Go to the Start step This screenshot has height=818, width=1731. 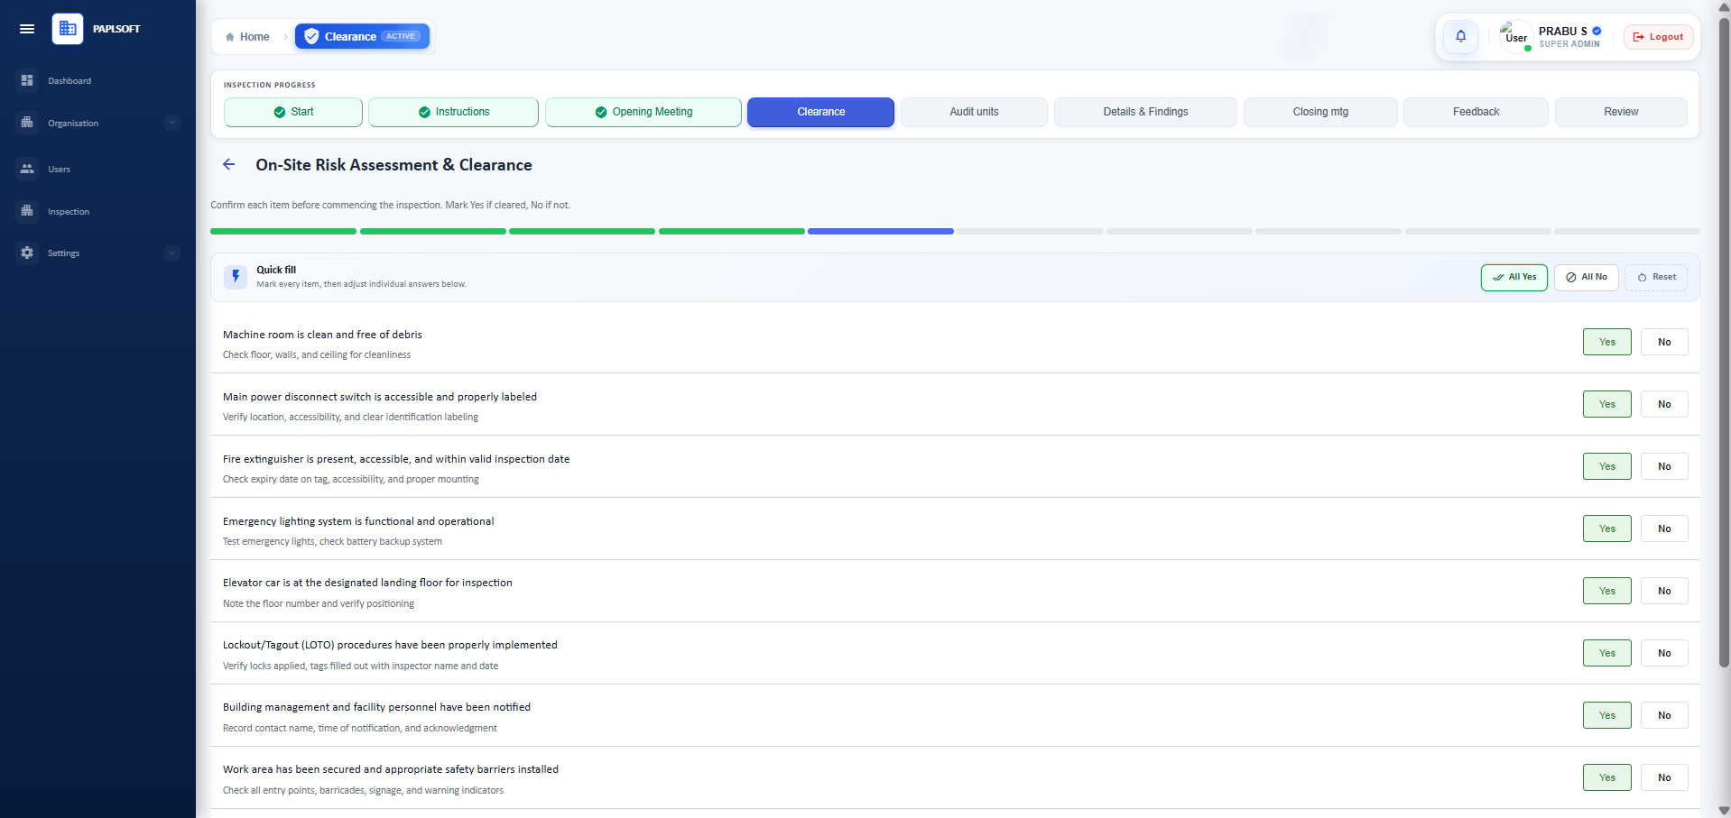pyautogui.click(x=293, y=112)
